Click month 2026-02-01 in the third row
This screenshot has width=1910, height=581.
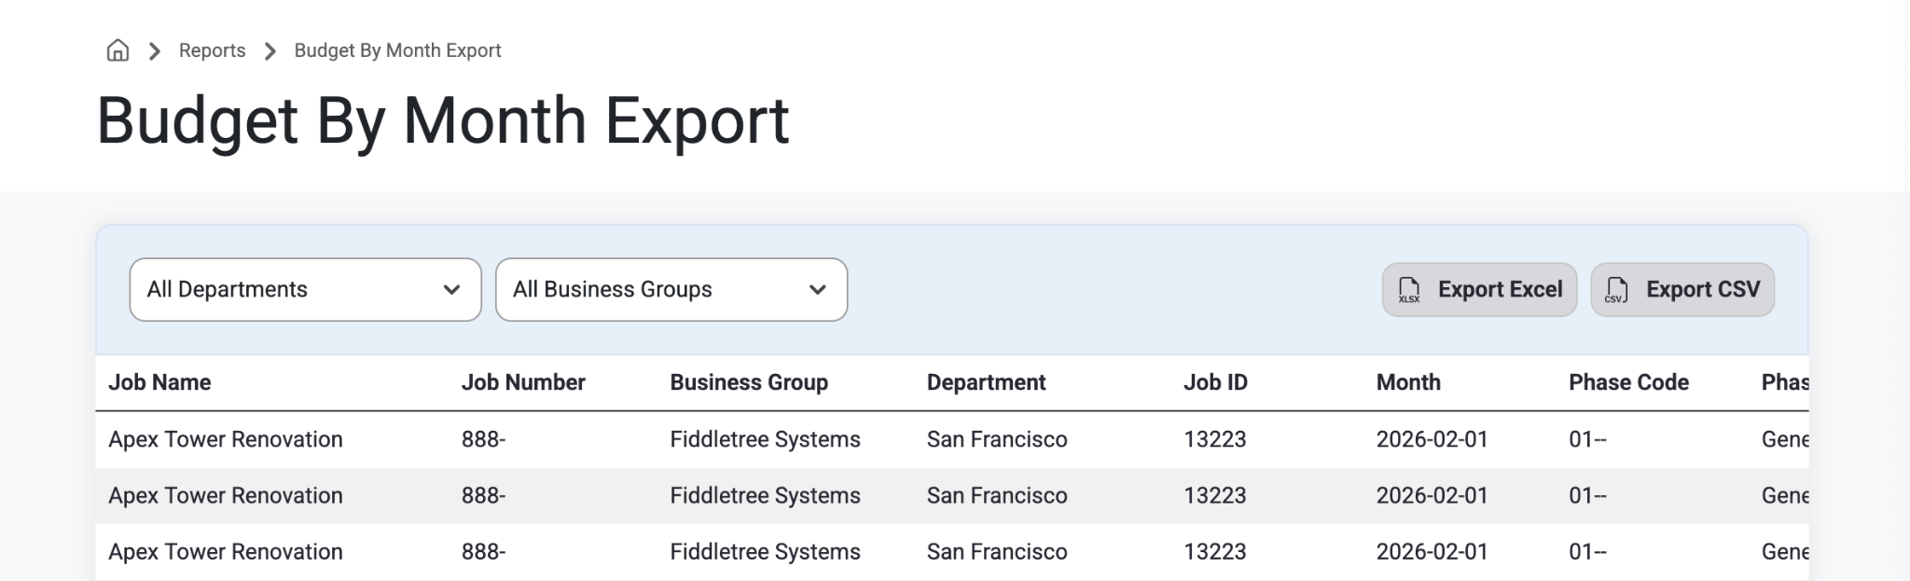click(1432, 551)
